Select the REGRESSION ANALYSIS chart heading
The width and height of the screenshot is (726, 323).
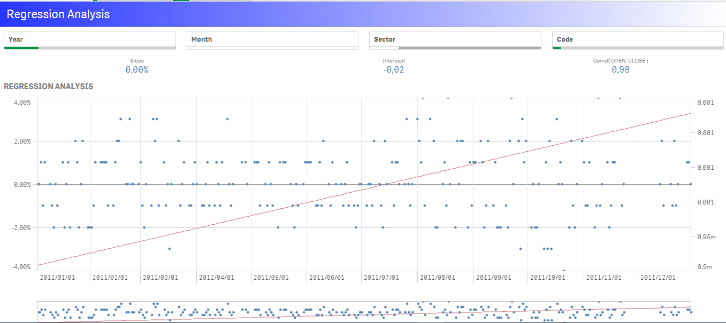click(x=49, y=86)
